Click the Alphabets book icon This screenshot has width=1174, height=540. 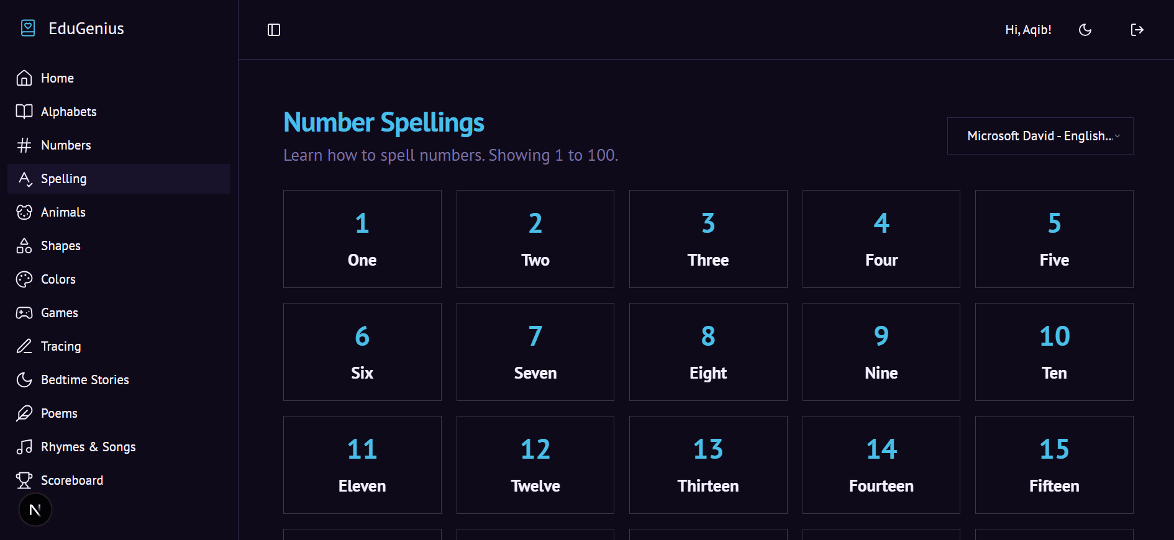(24, 112)
